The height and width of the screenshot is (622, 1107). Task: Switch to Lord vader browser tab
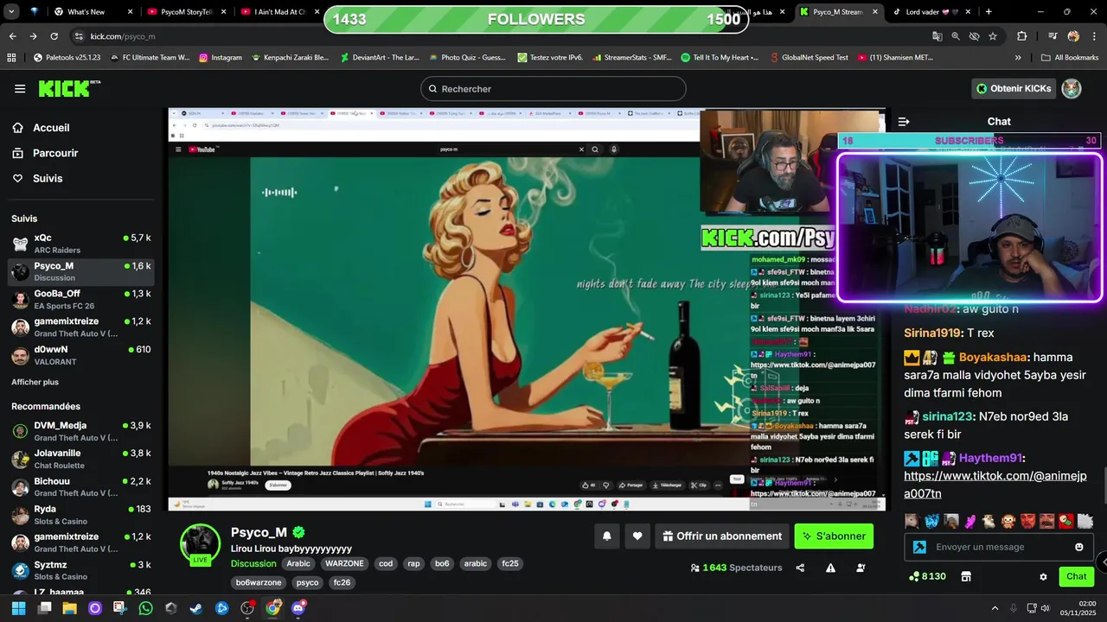tap(932, 12)
